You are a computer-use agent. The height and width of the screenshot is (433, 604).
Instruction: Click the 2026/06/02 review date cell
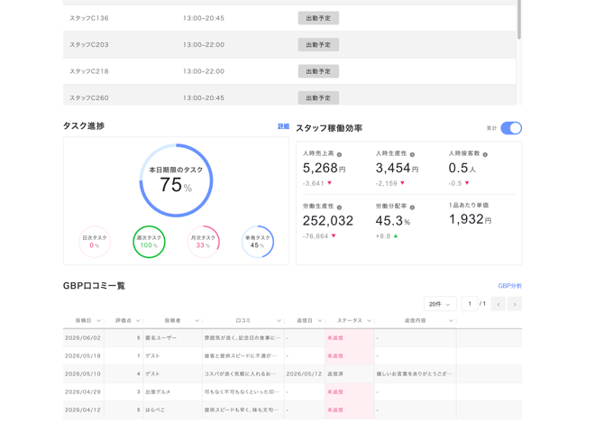tap(83, 337)
